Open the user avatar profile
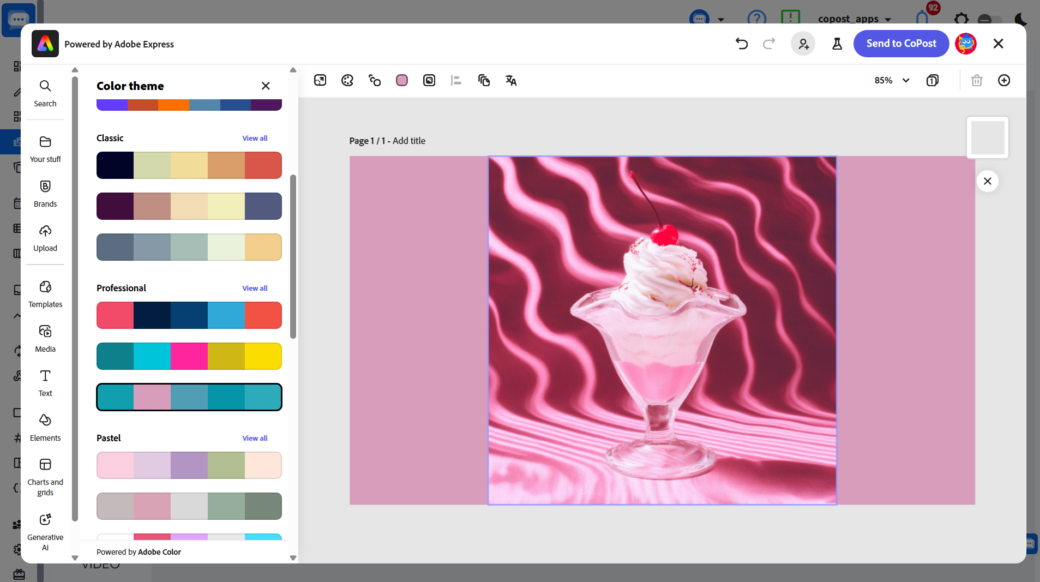The width and height of the screenshot is (1040, 582). 966,44
